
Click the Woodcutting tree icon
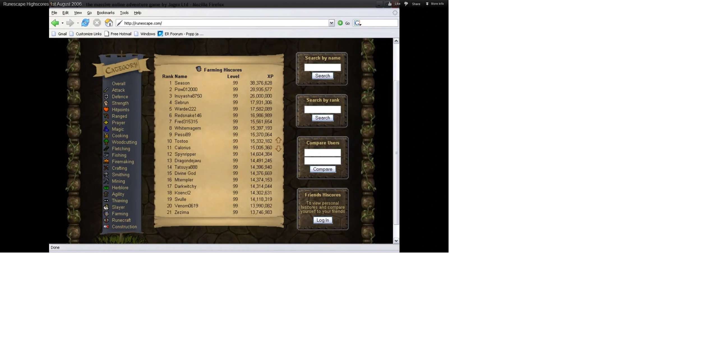(x=106, y=142)
